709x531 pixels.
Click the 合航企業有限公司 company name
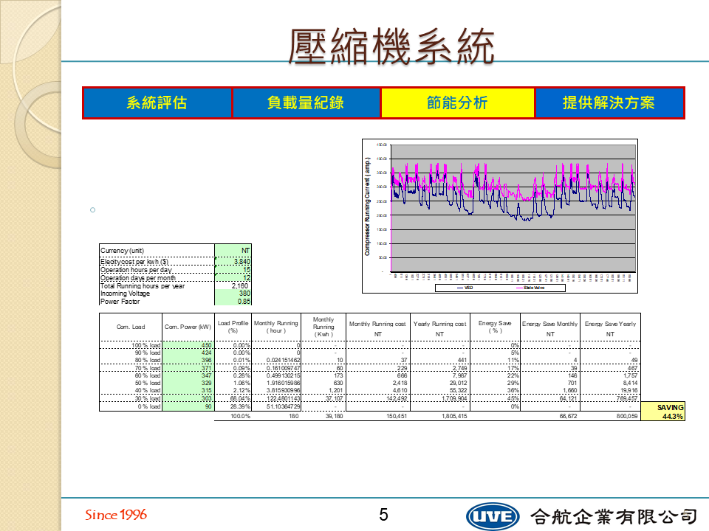click(614, 516)
